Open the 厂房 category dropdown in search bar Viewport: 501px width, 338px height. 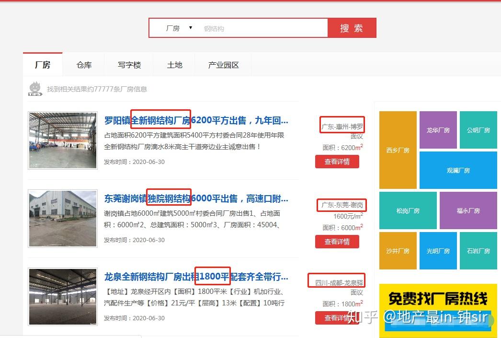(x=179, y=28)
